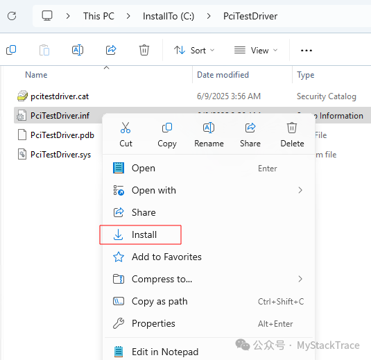Click Add to Favorites
Viewport: 371px width, 360px height.
pyautogui.click(x=209, y=257)
